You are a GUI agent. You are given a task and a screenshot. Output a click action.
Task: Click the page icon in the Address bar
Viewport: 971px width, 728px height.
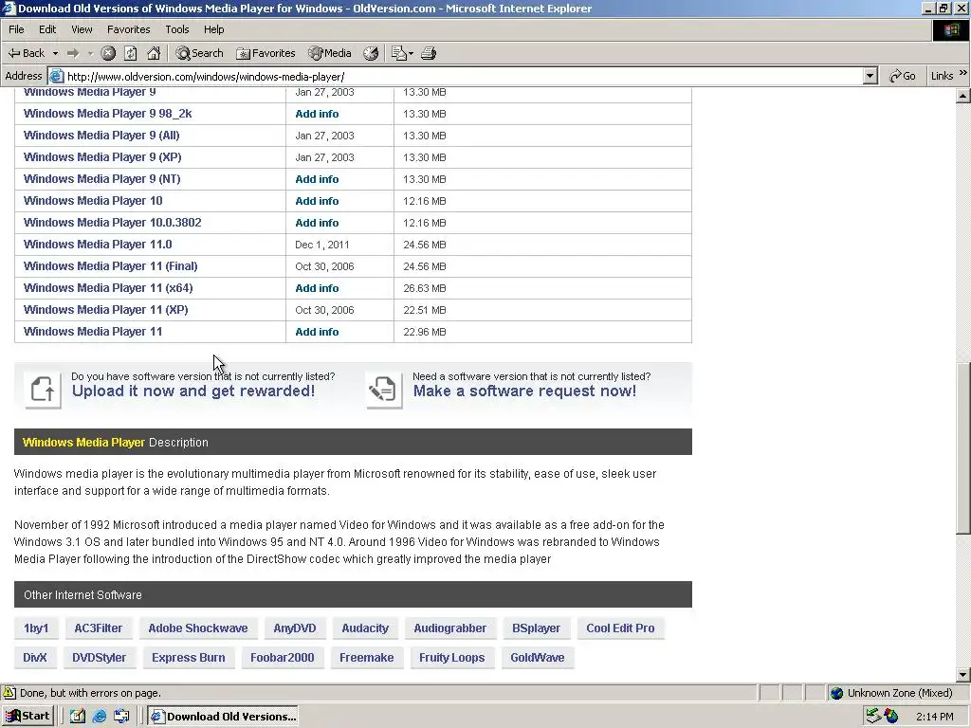coord(56,76)
